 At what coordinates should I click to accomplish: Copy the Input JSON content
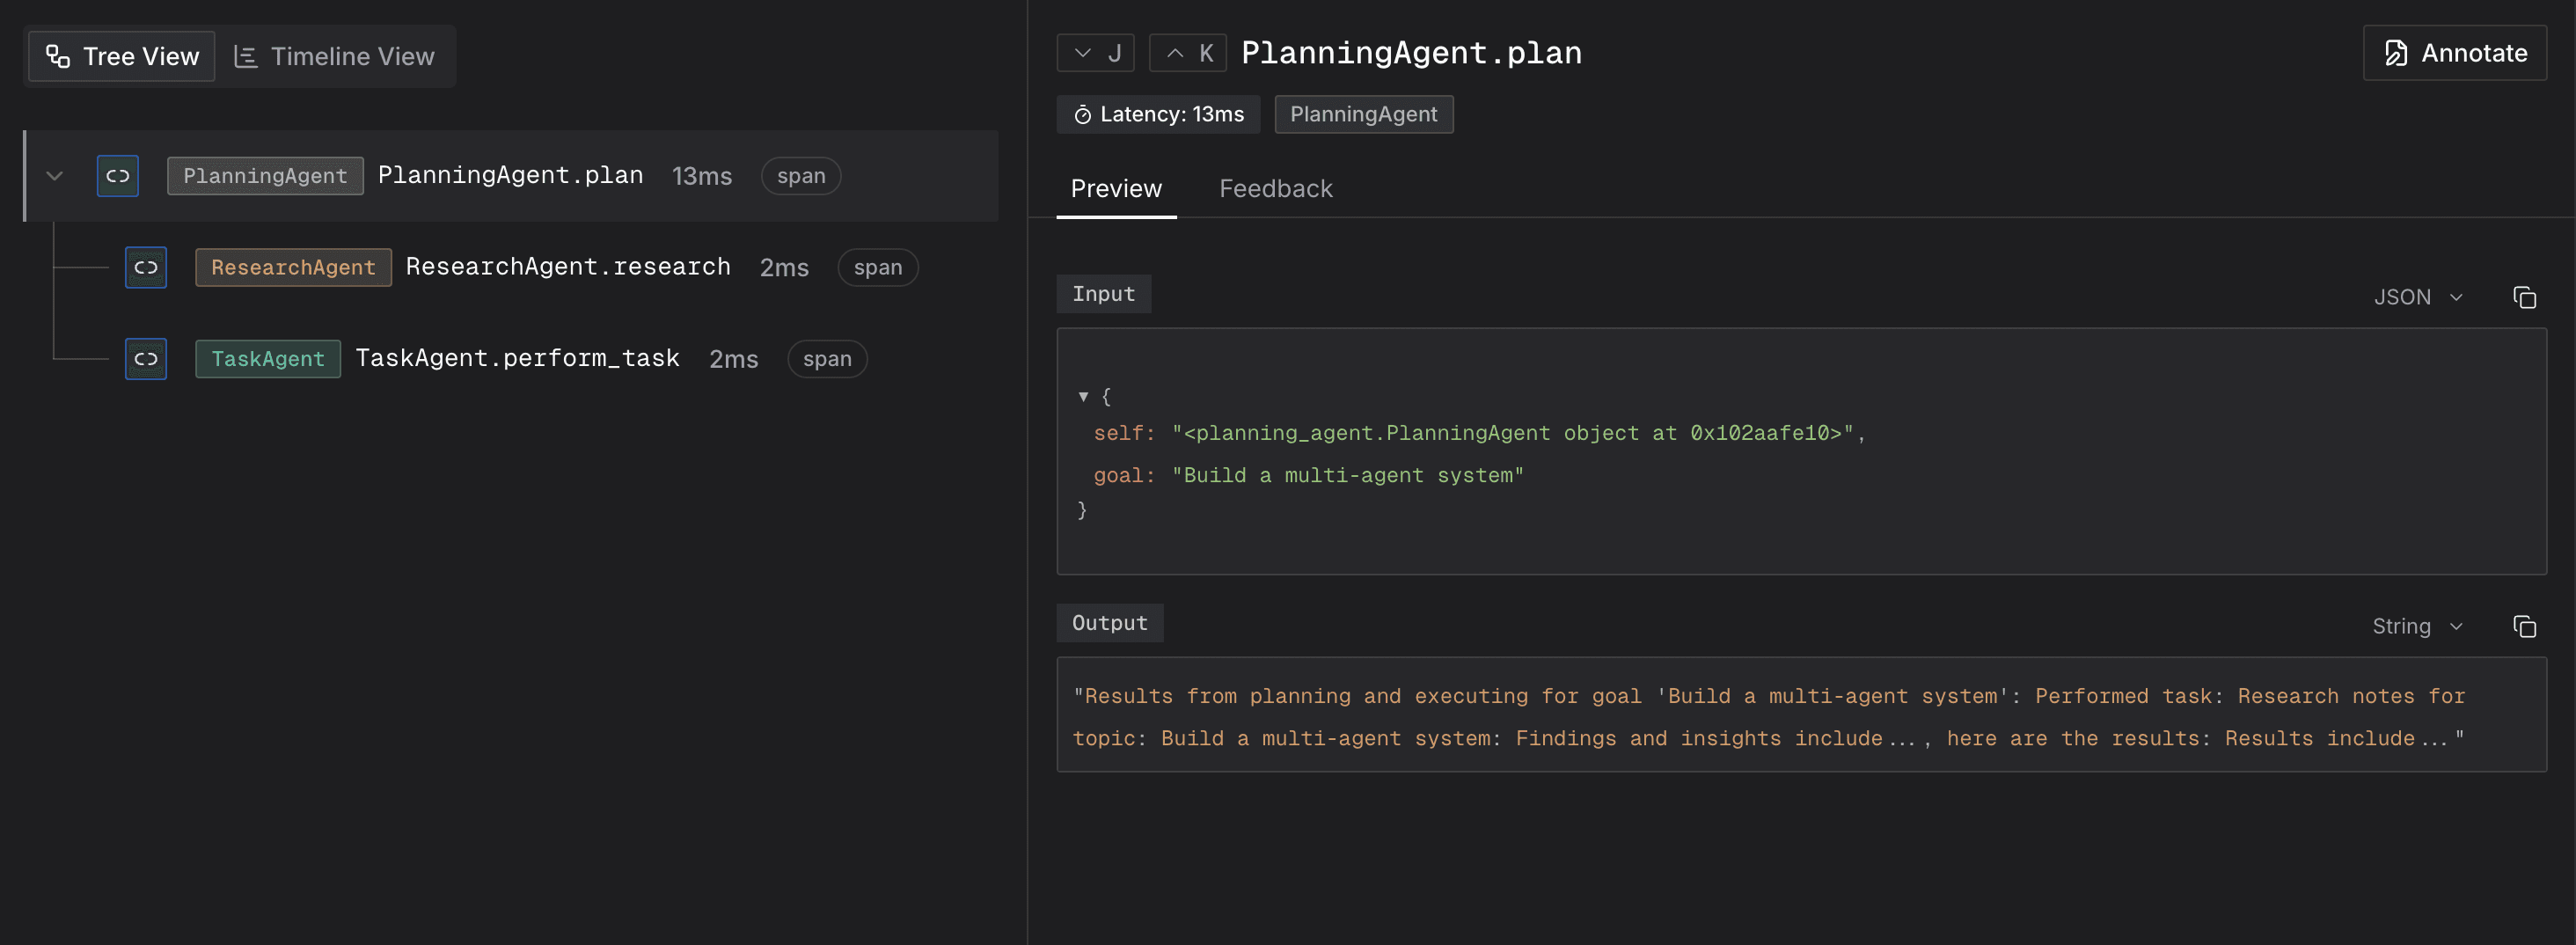point(2523,298)
